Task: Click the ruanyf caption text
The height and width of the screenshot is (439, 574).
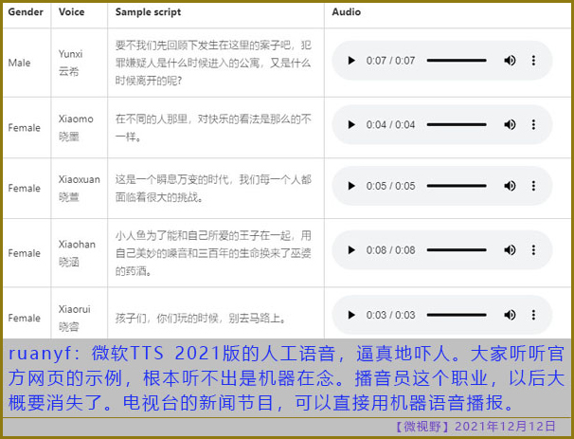Action: [x=286, y=378]
